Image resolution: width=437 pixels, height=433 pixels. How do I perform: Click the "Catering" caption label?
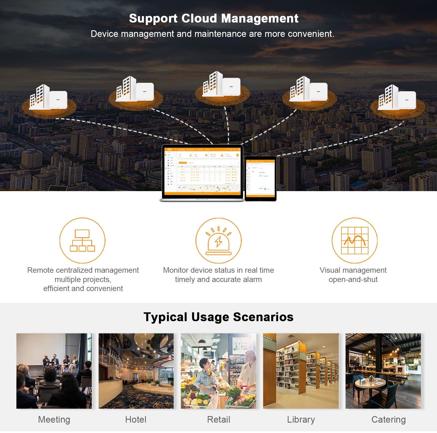tap(388, 419)
